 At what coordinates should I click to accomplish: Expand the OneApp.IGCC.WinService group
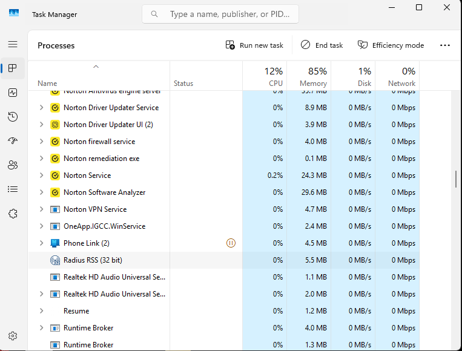[42, 226]
